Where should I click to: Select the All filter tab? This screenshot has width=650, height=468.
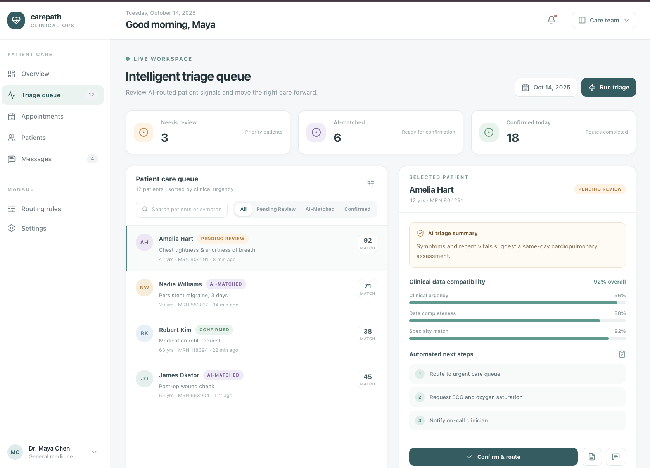(244, 209)
